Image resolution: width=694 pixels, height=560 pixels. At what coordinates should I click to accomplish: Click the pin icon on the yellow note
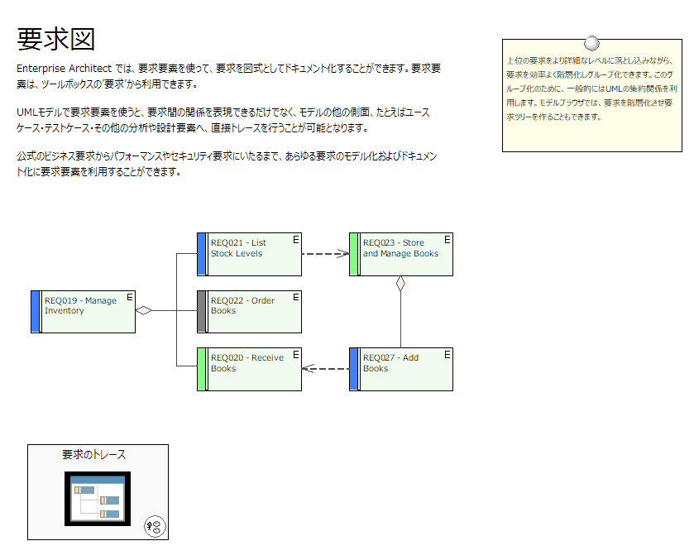point(591,43)
